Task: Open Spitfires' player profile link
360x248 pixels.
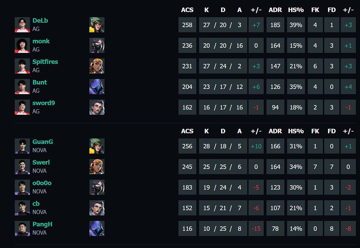Action: click(x=45, y=62)
